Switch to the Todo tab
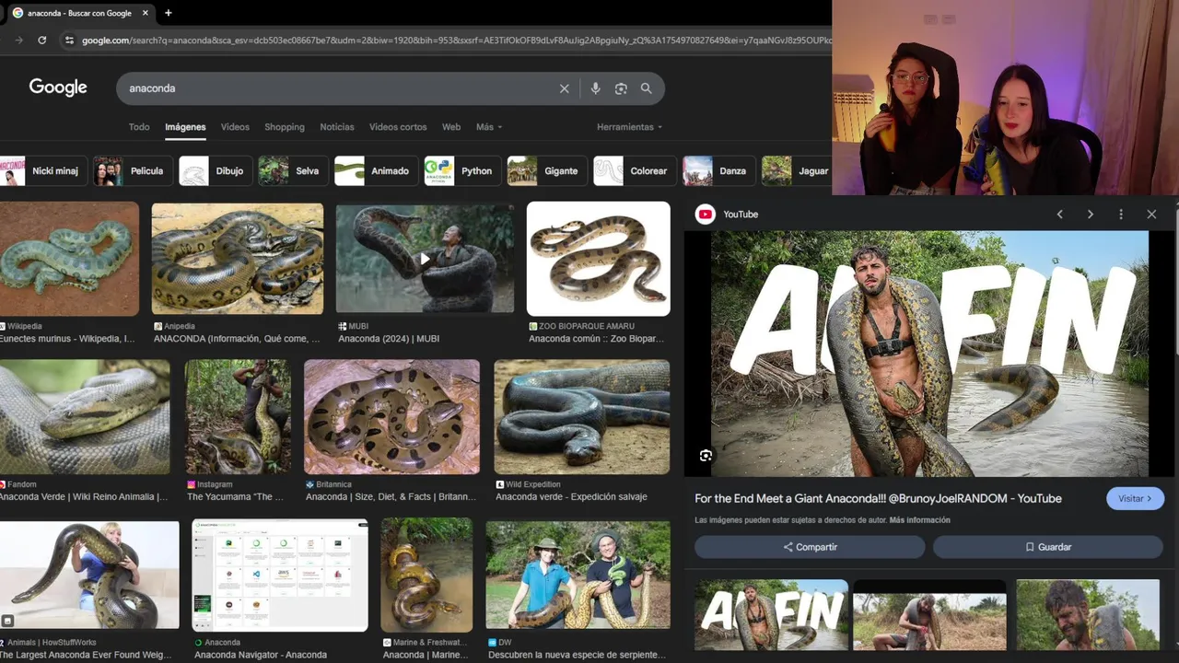This screenshot has height=663, width=1179. pyautogui.click(x=139, y=127)
